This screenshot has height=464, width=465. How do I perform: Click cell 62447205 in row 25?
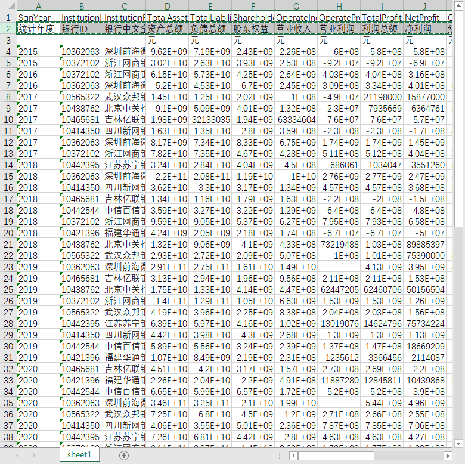[339, 290]
